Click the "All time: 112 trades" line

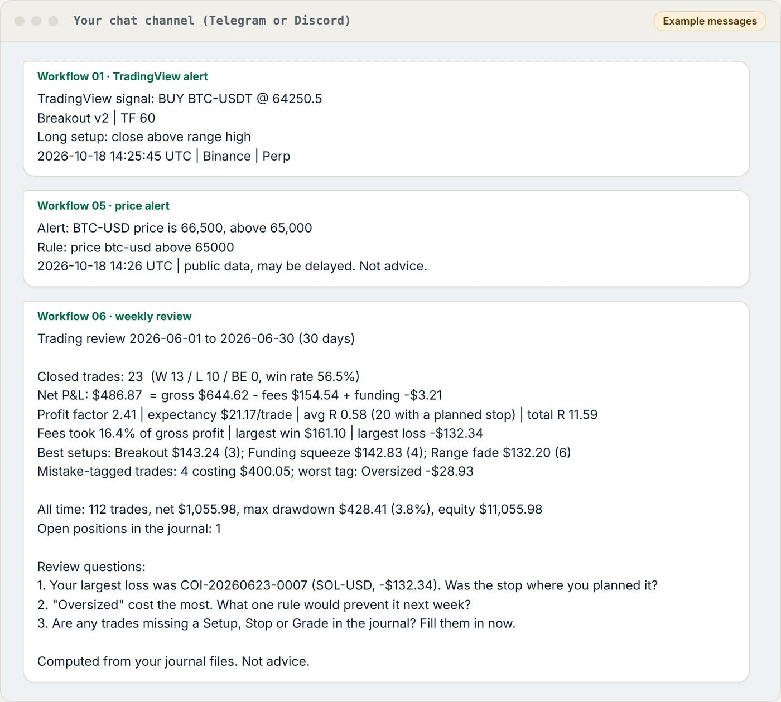click(290, 509)
